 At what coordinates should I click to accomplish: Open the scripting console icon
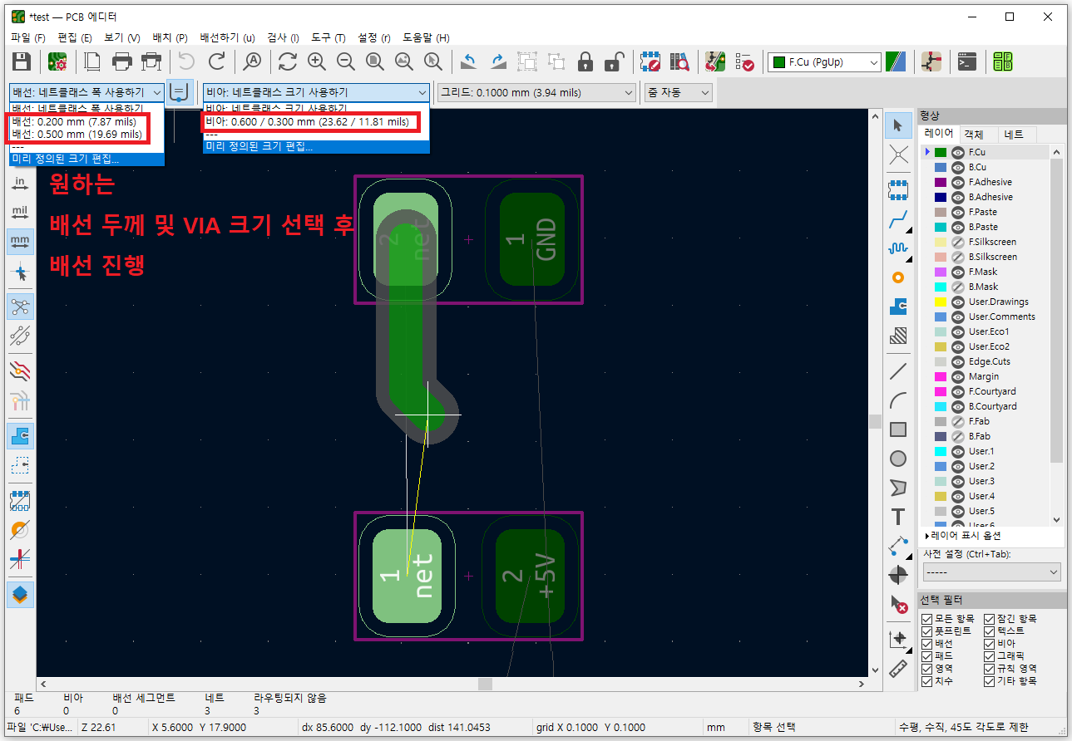tap(967, 61)
